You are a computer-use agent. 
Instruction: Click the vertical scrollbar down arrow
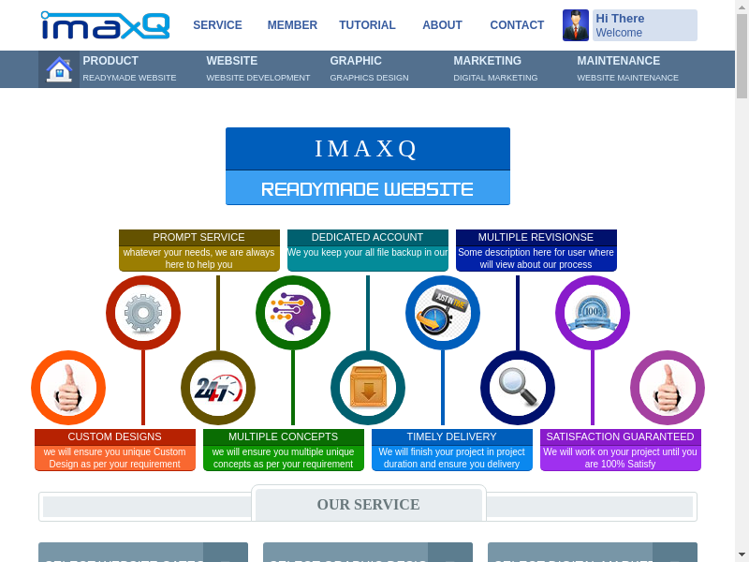click(x=742, y=554)
